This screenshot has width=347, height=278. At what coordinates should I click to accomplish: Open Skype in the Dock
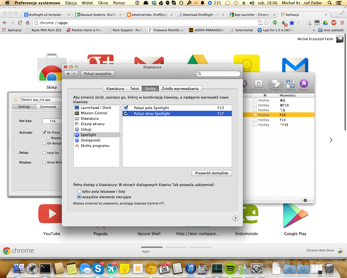(98, 268)
